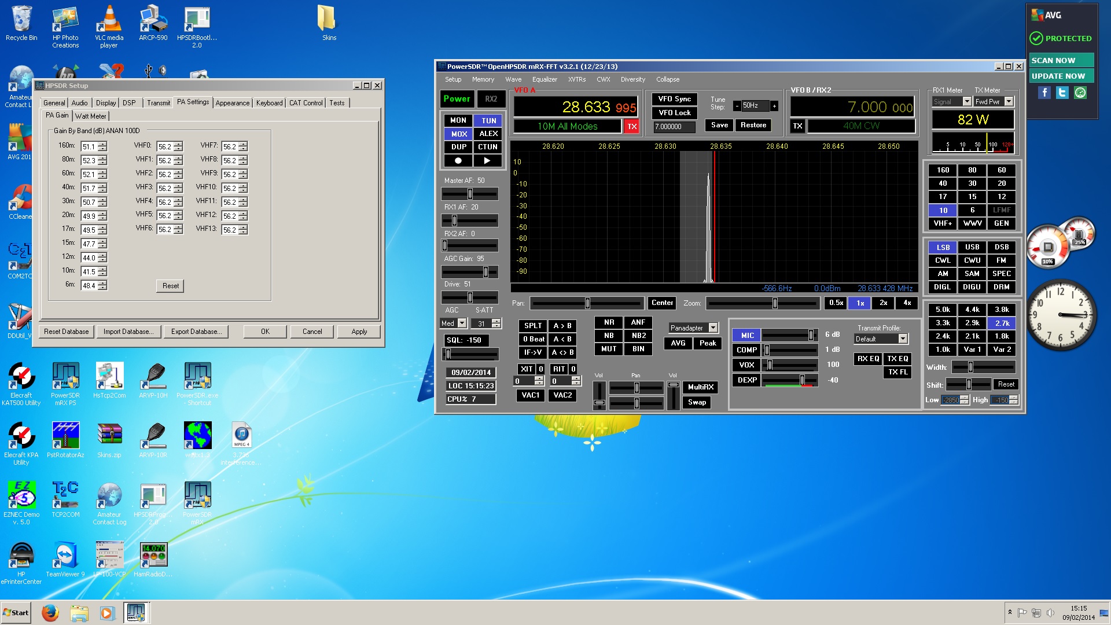Toggle the VFO Lock button

[x=674, y=113]
